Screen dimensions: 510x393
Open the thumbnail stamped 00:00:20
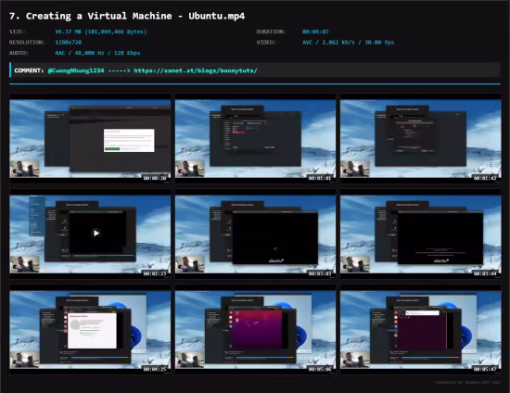point(90,139)
